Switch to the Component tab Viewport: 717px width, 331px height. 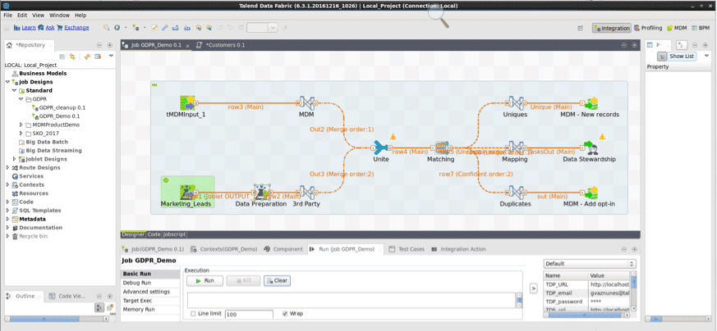coord(283,249)
